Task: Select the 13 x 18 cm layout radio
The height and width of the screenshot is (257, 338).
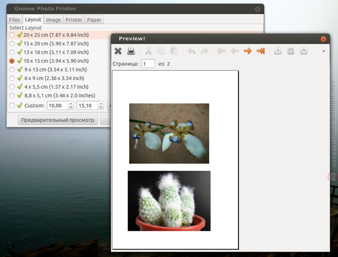Action: [12, 52]
